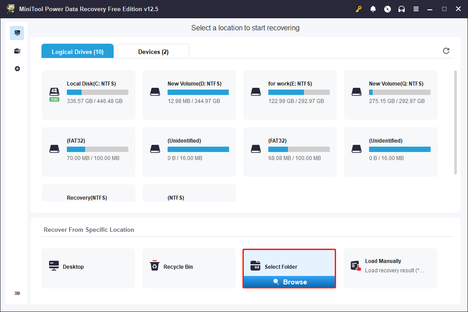Viewport: 468px width, 312px height.
Task: Refresh the drive list
Action: (x=446, y=51)
